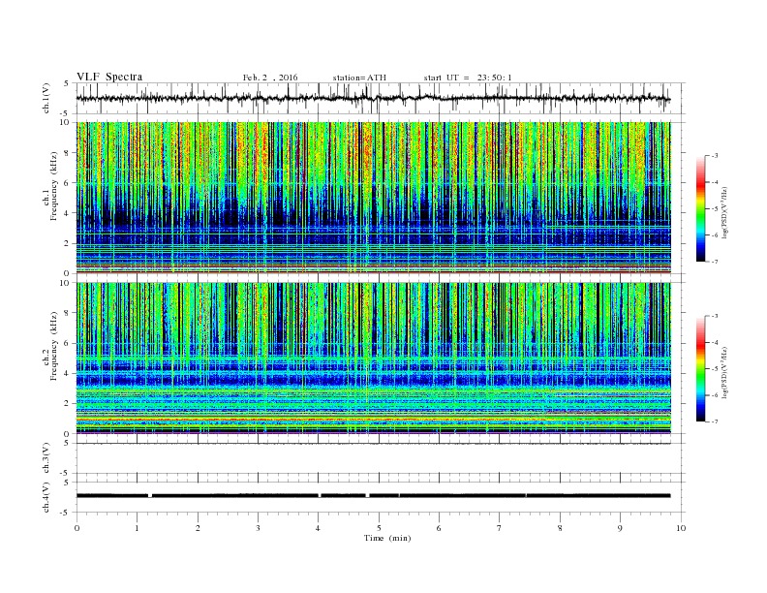Click the ch.1(V) waveform axis label

click(46, 98)
